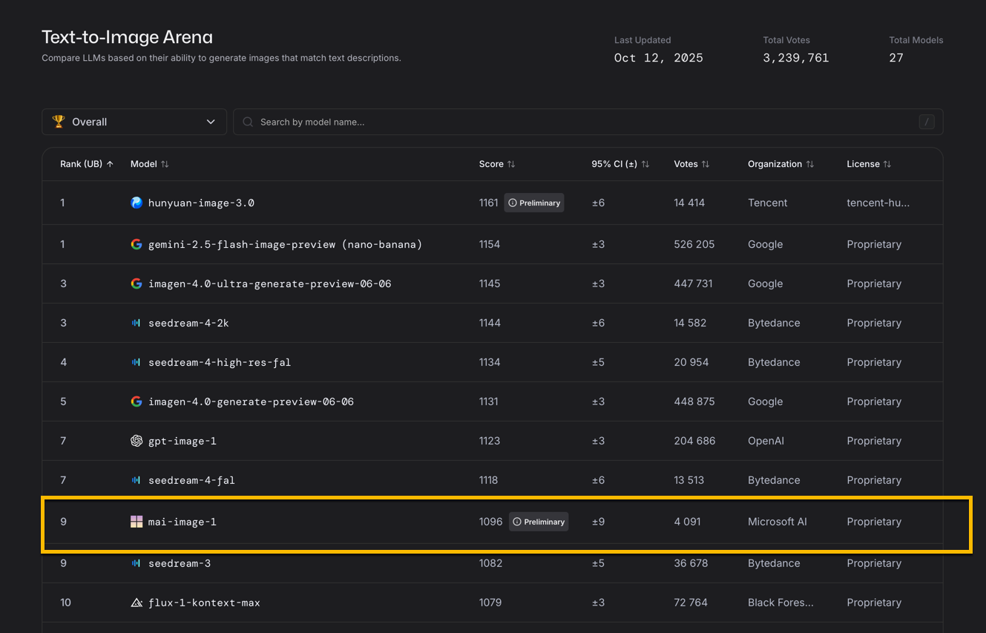Viewport: 986px width, 633px height.
Task: Click the trophy icon in the Overall selector
Action: (x=59, y=122)
